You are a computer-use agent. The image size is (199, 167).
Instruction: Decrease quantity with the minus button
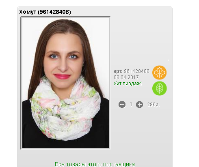coord(122,105)
